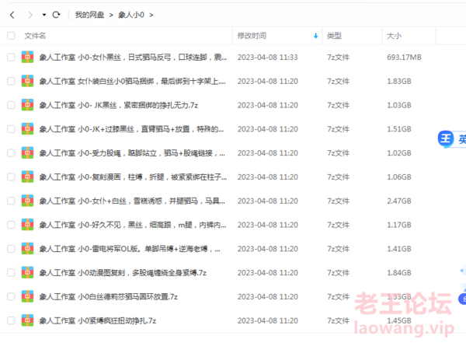The width and height of the screenshot is (466, 343).
Task: Click the archive icon of the 1.83GB file
Action: (x=27, y=81)
